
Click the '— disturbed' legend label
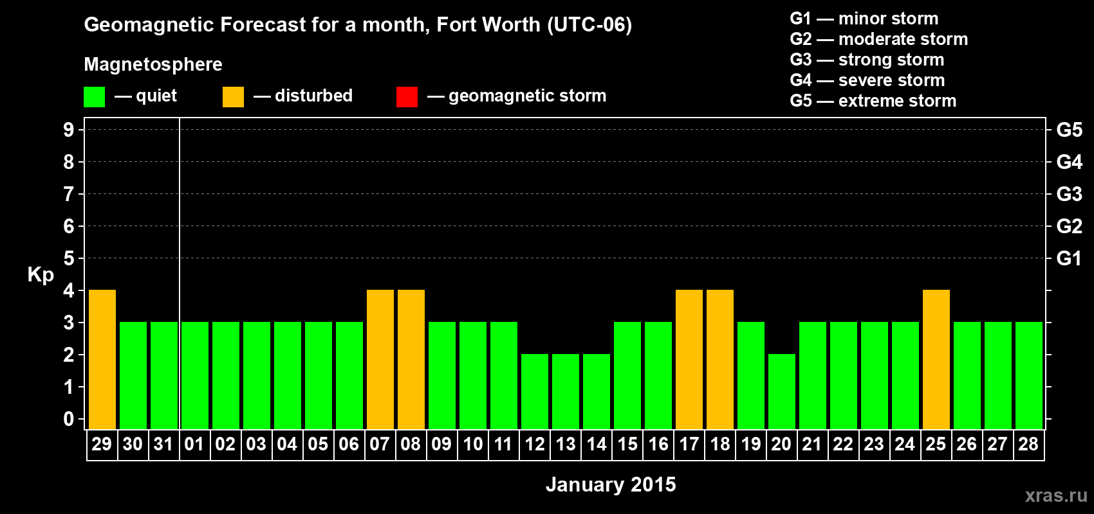click(x=303, y=96)
